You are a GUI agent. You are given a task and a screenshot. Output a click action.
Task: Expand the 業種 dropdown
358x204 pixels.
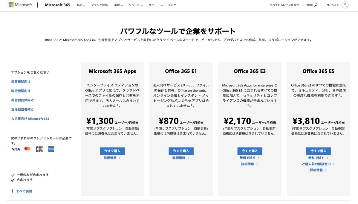[119, 5]
